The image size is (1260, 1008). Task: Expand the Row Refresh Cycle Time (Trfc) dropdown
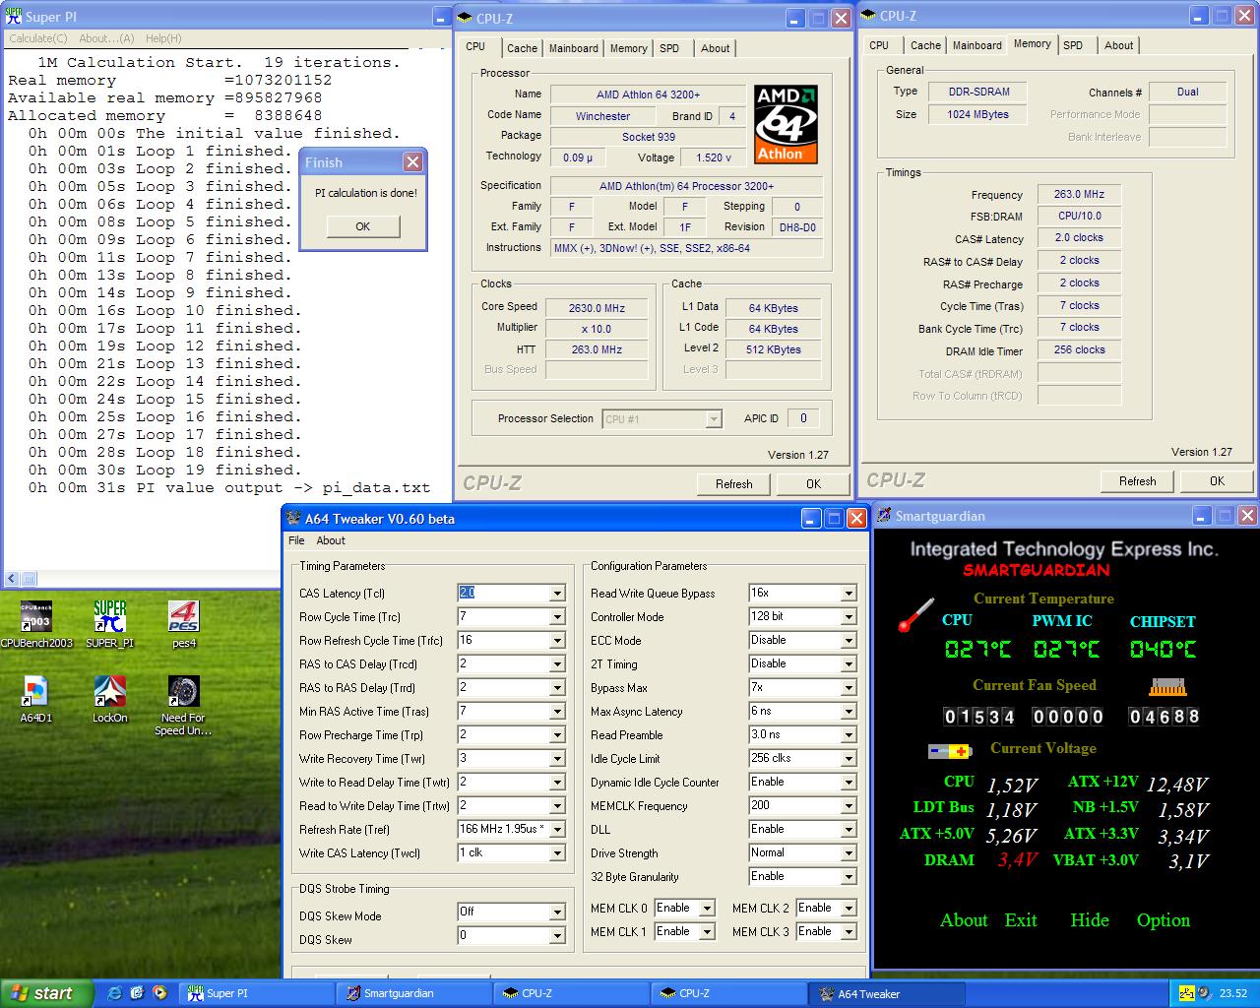[557, 641]
